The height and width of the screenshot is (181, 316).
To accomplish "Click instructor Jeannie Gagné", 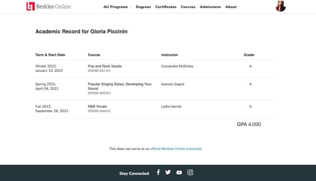I will pos(173,84).
